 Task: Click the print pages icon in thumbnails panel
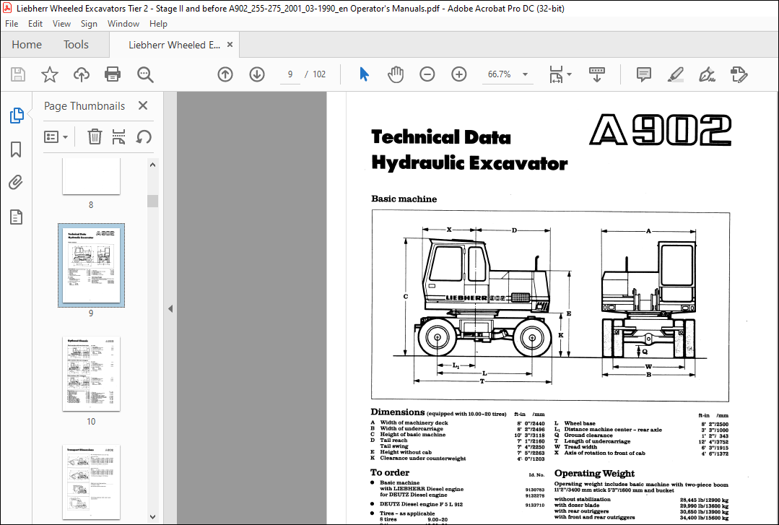(x=118, y=136)
